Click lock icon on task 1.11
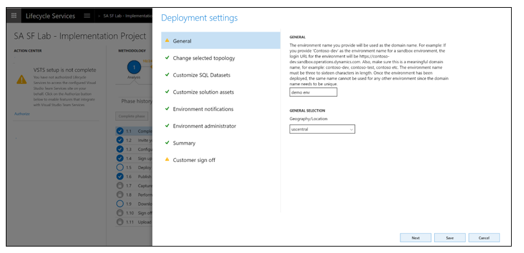Screen dimensions: 524x253 (x=120, y=221)
